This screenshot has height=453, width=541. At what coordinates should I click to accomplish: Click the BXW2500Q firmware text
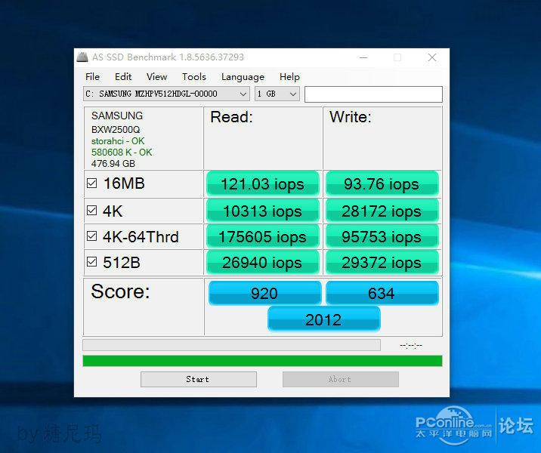click(116, 130)
